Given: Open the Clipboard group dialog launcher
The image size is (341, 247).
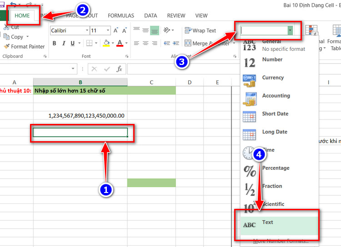Looking at the screenshot, I should [45, 56].
